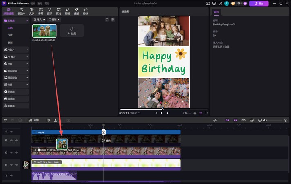Open the 文字 (Text) tool tab
The height and width of the screenshot is (184, 291).
pyautogui.click(x=32, y=11)
